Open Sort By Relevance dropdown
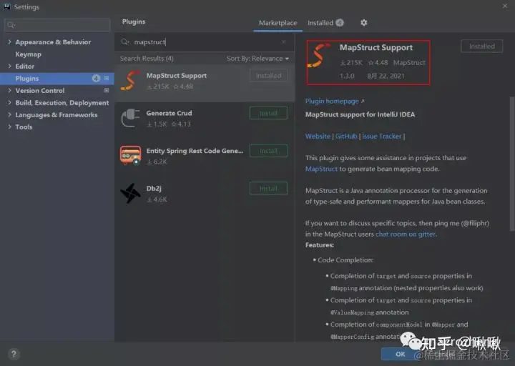Viewport: 515px width, 366px height. coord(257,59)
